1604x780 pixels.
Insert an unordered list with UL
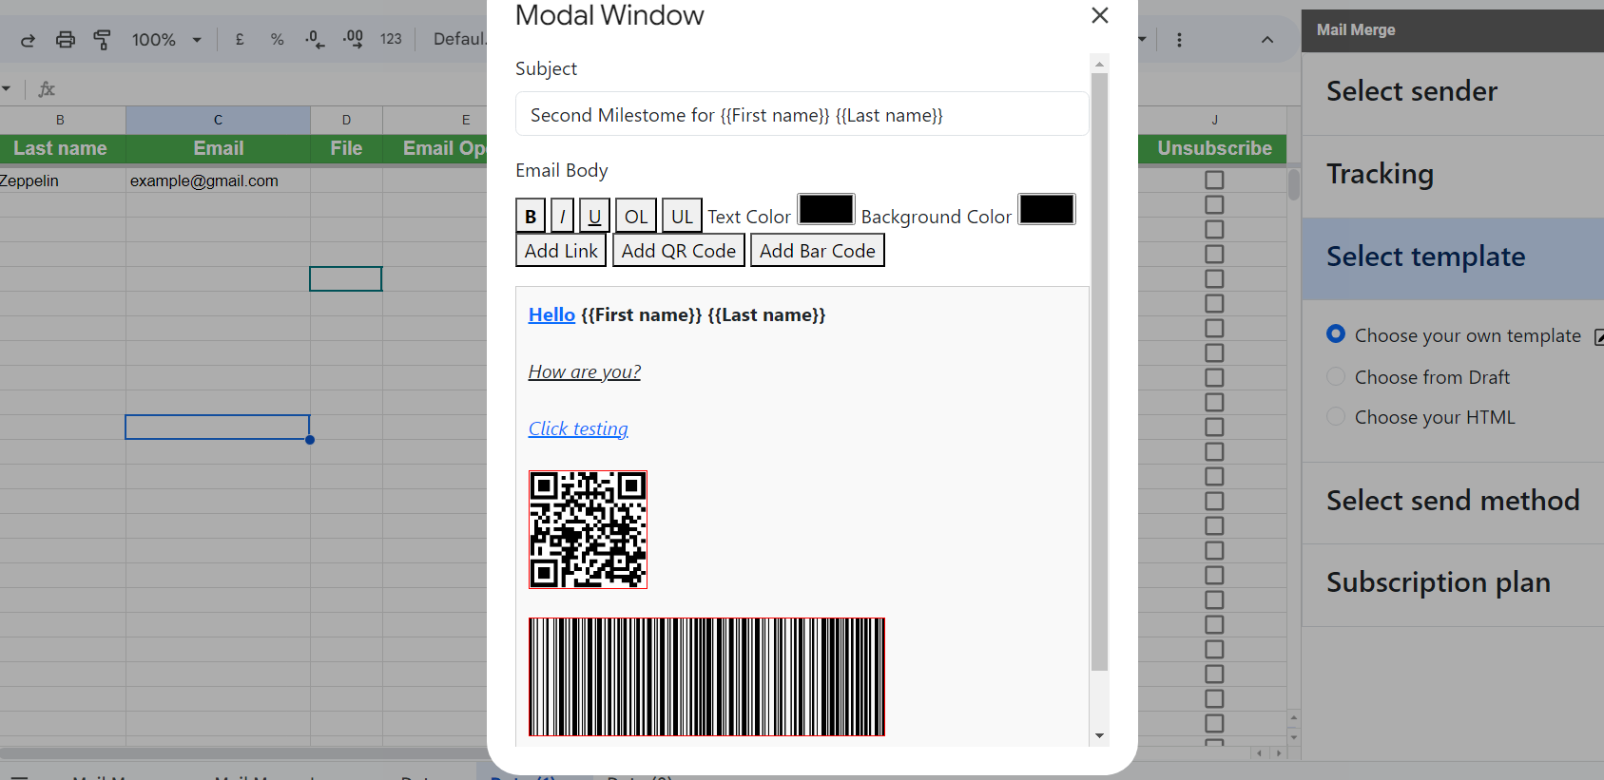point(682,217)
